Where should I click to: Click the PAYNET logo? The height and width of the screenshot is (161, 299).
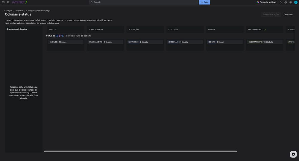point(20,2)
